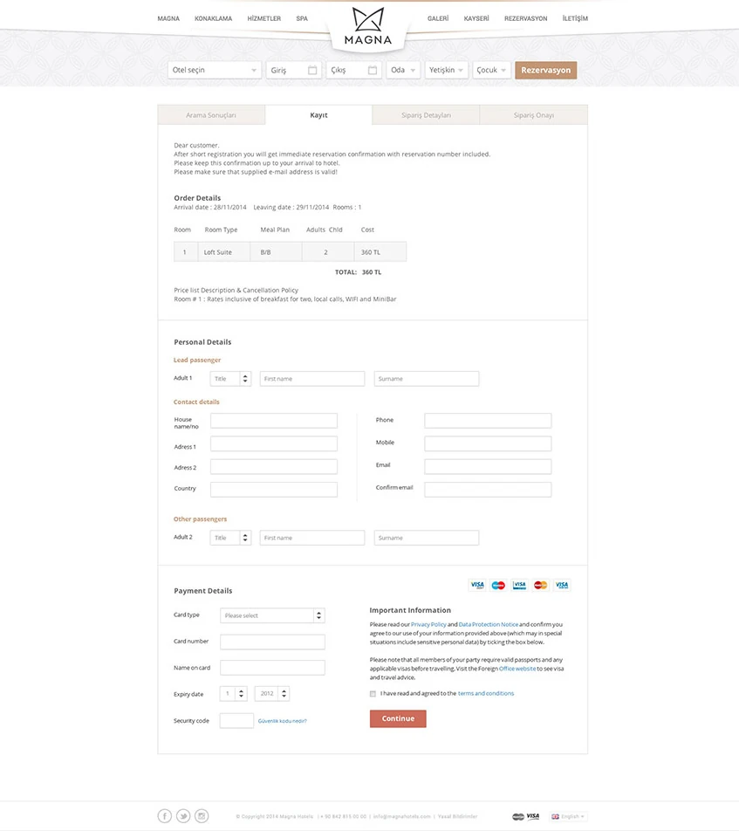Tick the terms and conditions agreement checkbox

coord(373,694)
